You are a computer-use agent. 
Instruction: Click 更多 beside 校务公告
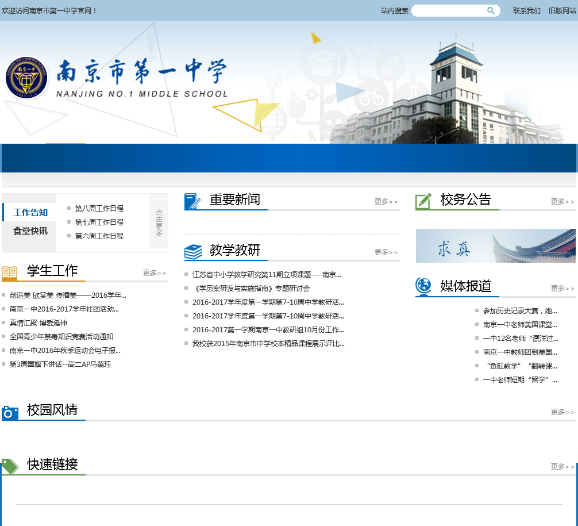pos(562,201)
